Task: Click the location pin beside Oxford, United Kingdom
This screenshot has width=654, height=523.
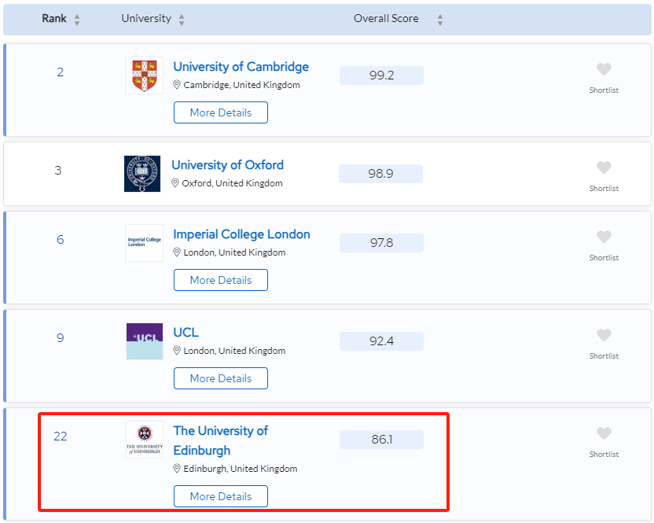Action: coord(175,183)
